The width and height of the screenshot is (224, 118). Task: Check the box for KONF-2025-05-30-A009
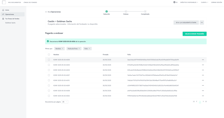tap(49, 85)
